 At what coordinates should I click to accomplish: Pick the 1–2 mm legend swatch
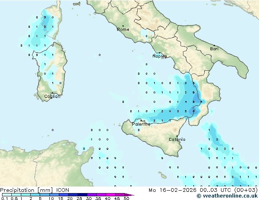coord(26,195)
